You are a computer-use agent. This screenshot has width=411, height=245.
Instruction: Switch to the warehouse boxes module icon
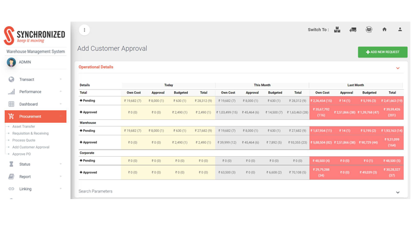pos(337,30)
